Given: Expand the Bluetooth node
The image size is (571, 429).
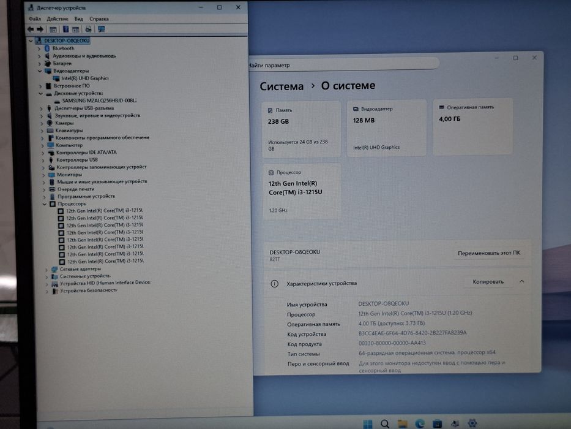Looking at the screenshot, I should pos(39,48).
